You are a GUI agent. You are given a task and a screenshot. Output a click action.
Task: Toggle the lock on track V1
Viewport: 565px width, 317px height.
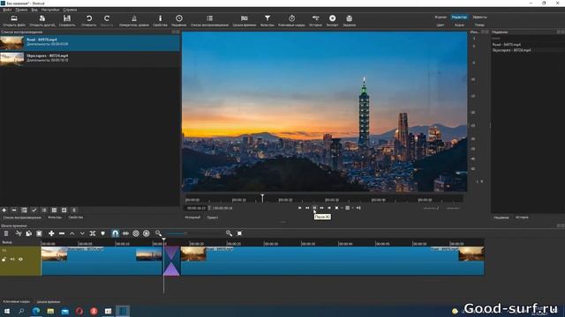(x=4, y=259)
